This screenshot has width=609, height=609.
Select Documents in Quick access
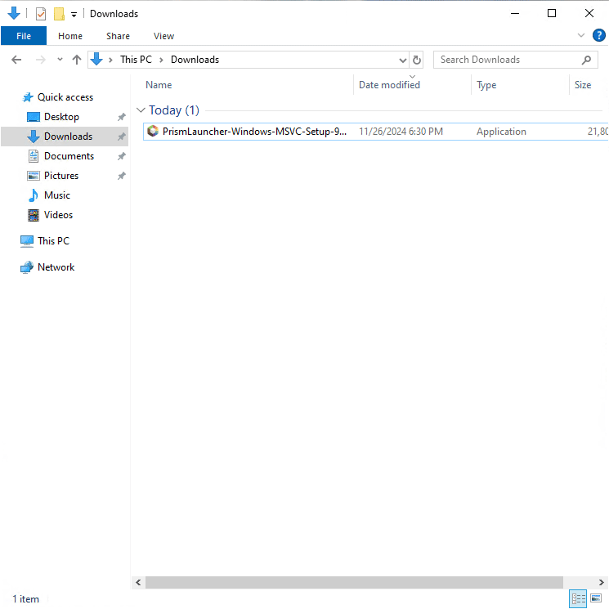click(69, 156)
